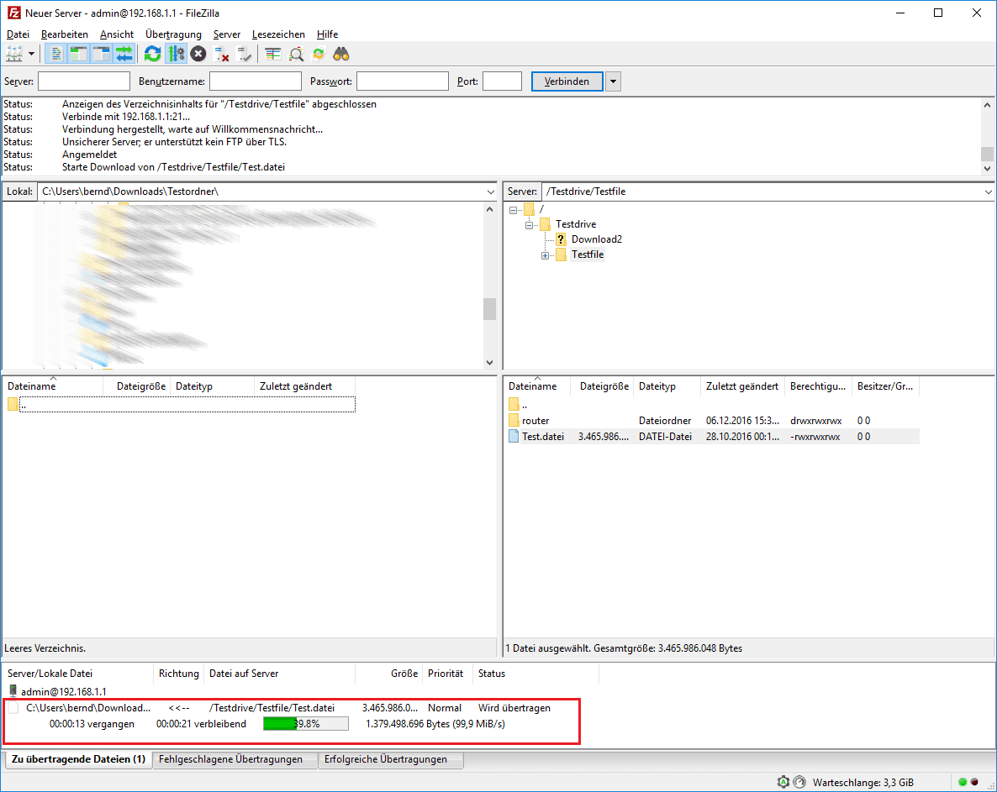The image size is (997, 792).
Task: Click the Port input field
Action: point(502,81)
